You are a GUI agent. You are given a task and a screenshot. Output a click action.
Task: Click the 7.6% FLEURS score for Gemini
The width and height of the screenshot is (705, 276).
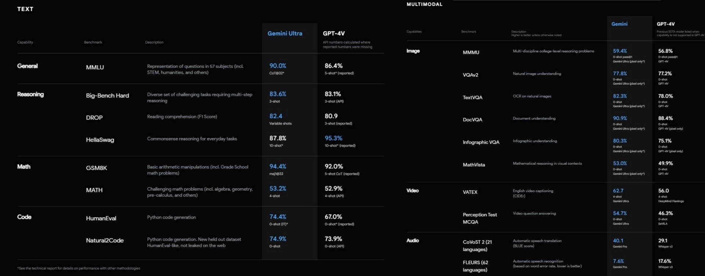click(x=618, y=261)
